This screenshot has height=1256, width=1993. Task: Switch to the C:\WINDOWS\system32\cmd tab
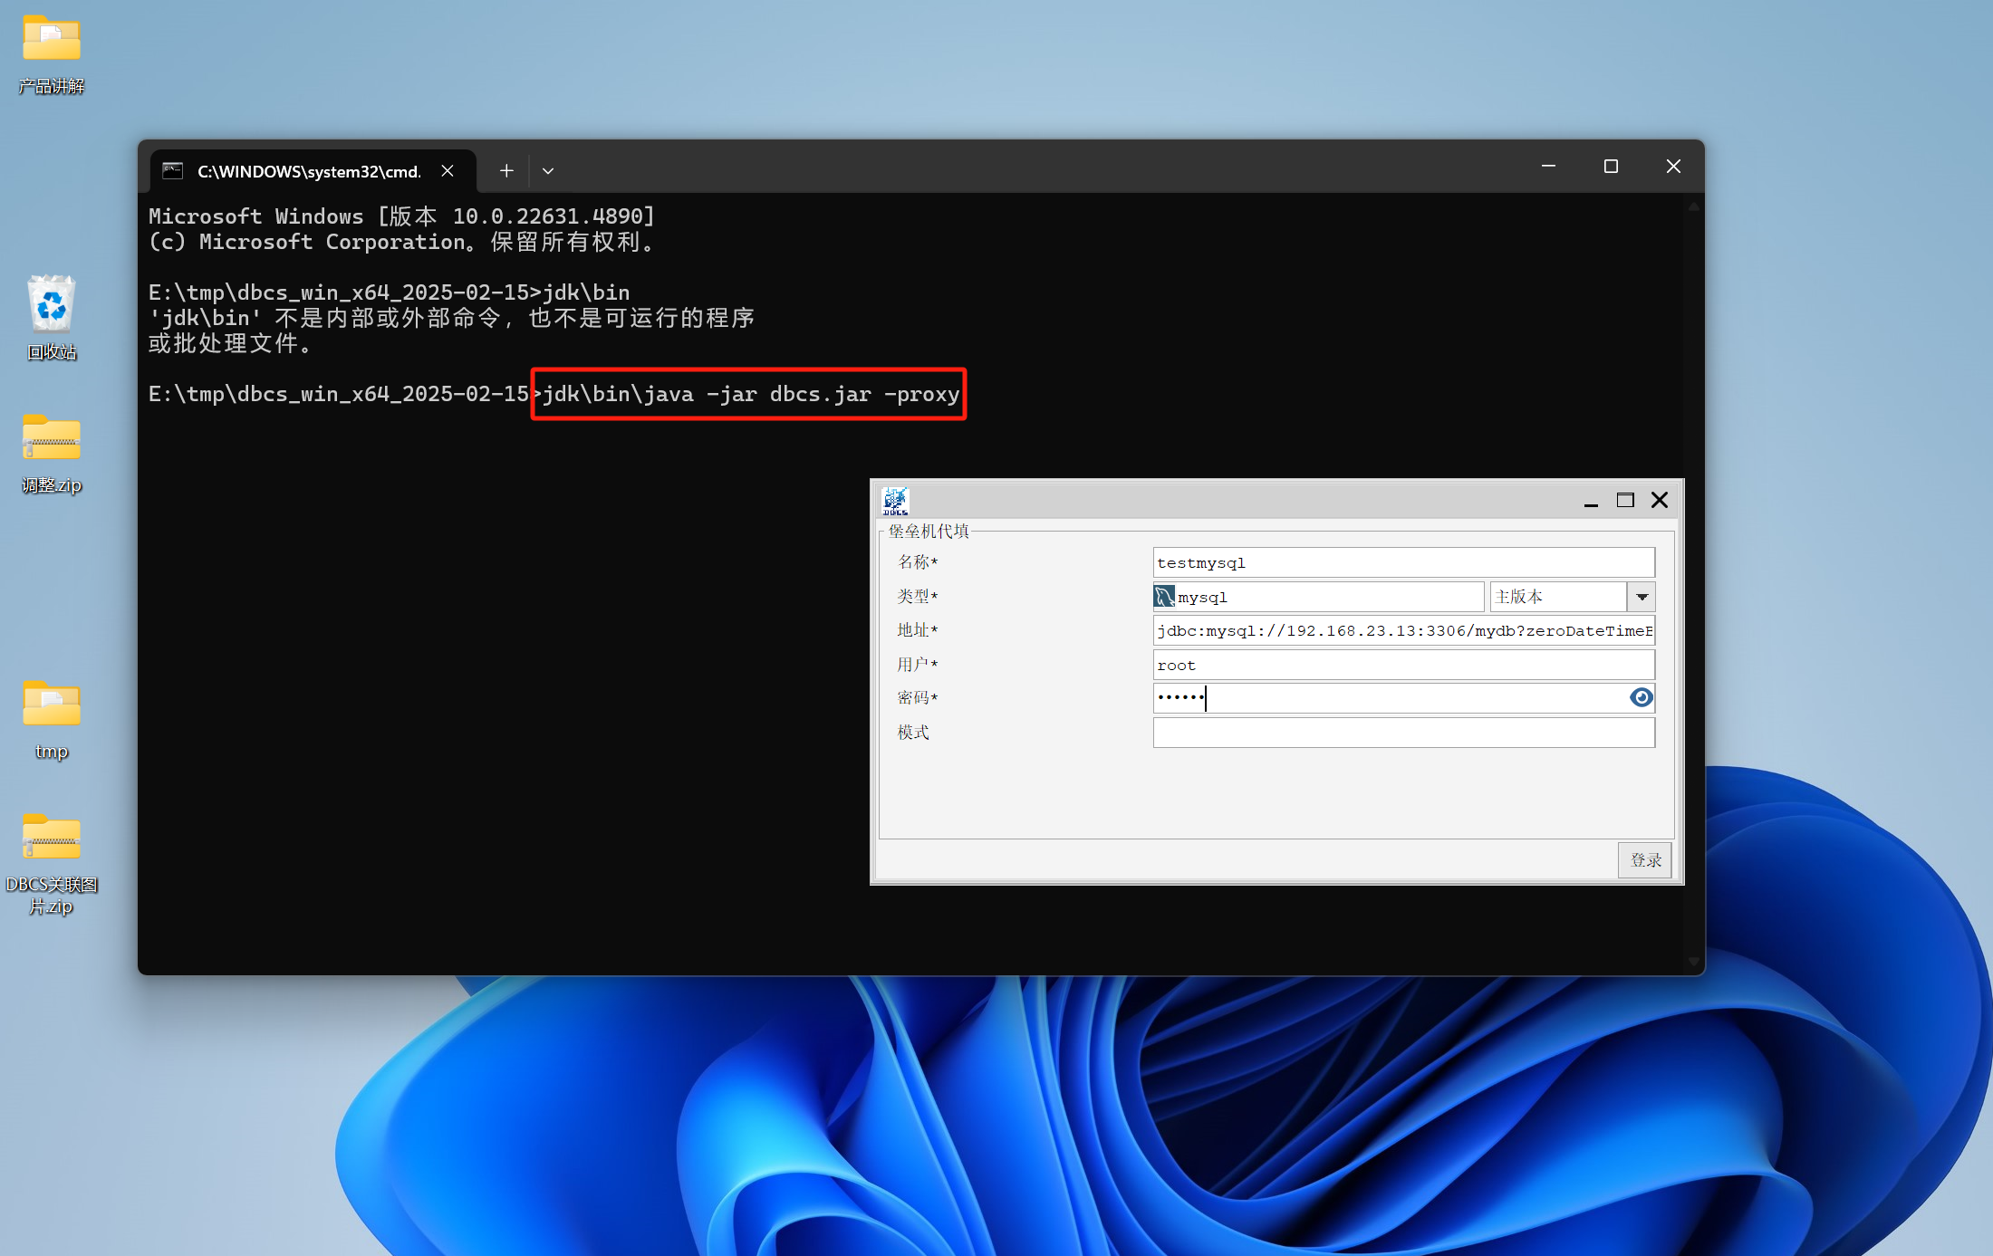[308, 171]
